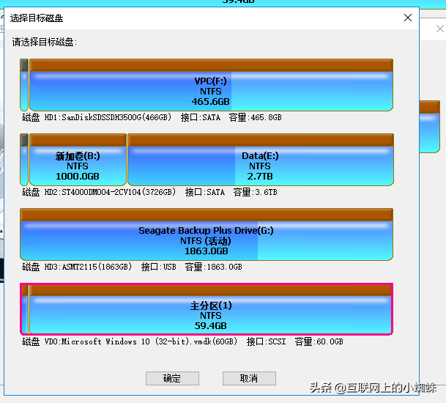Screen dimensions: 446x403
Task: Click the HD2 ST4000DM004-2CV104 disk label
Action: click(99, 192)
